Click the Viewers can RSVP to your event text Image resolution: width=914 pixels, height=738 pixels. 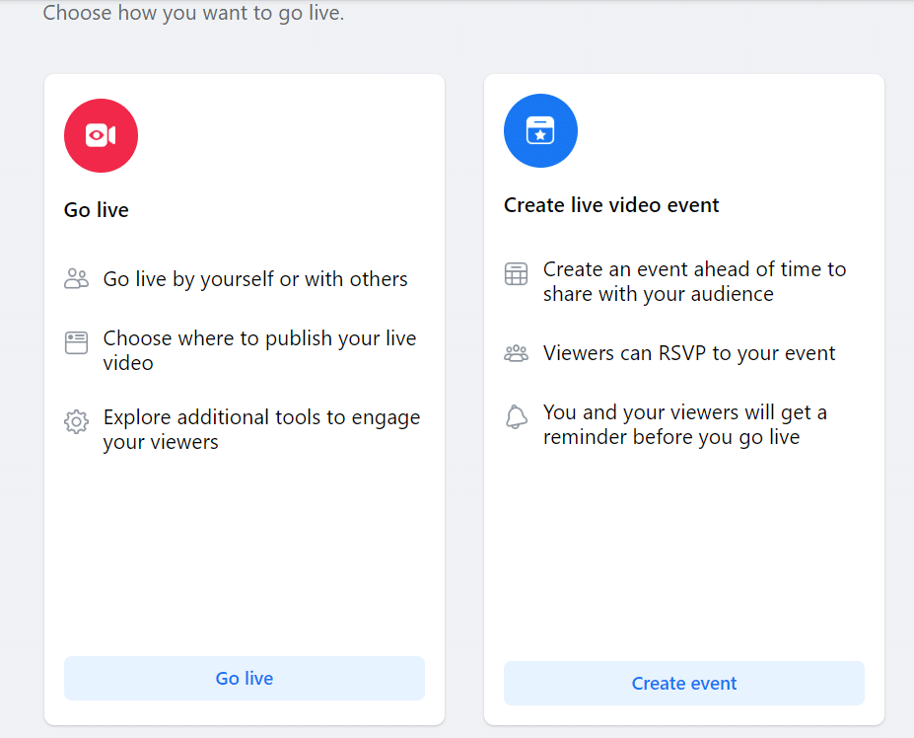(689, 353)
